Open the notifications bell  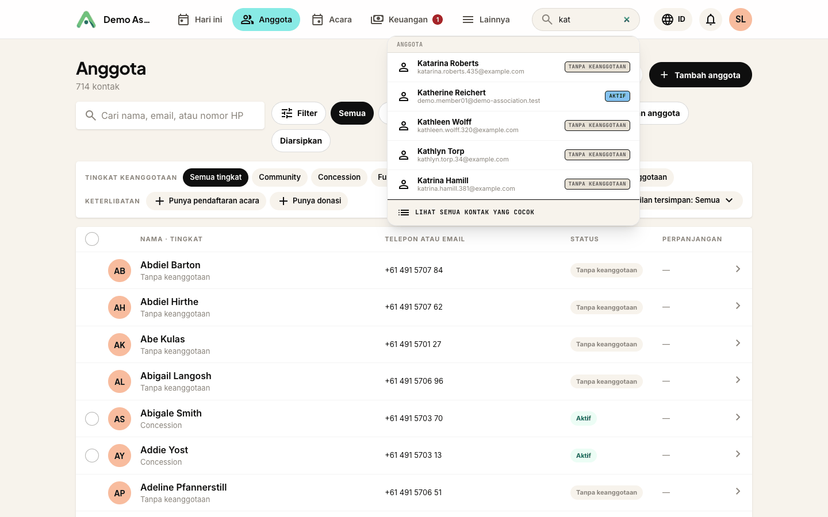click(711, 20)
